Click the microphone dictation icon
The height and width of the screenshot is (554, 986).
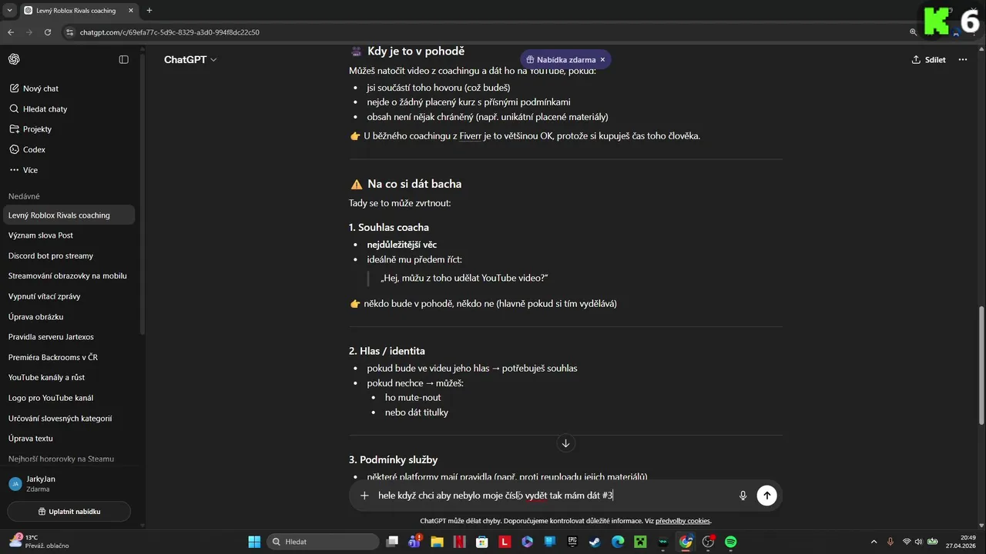pyautogui.click(x=743, y=496)
